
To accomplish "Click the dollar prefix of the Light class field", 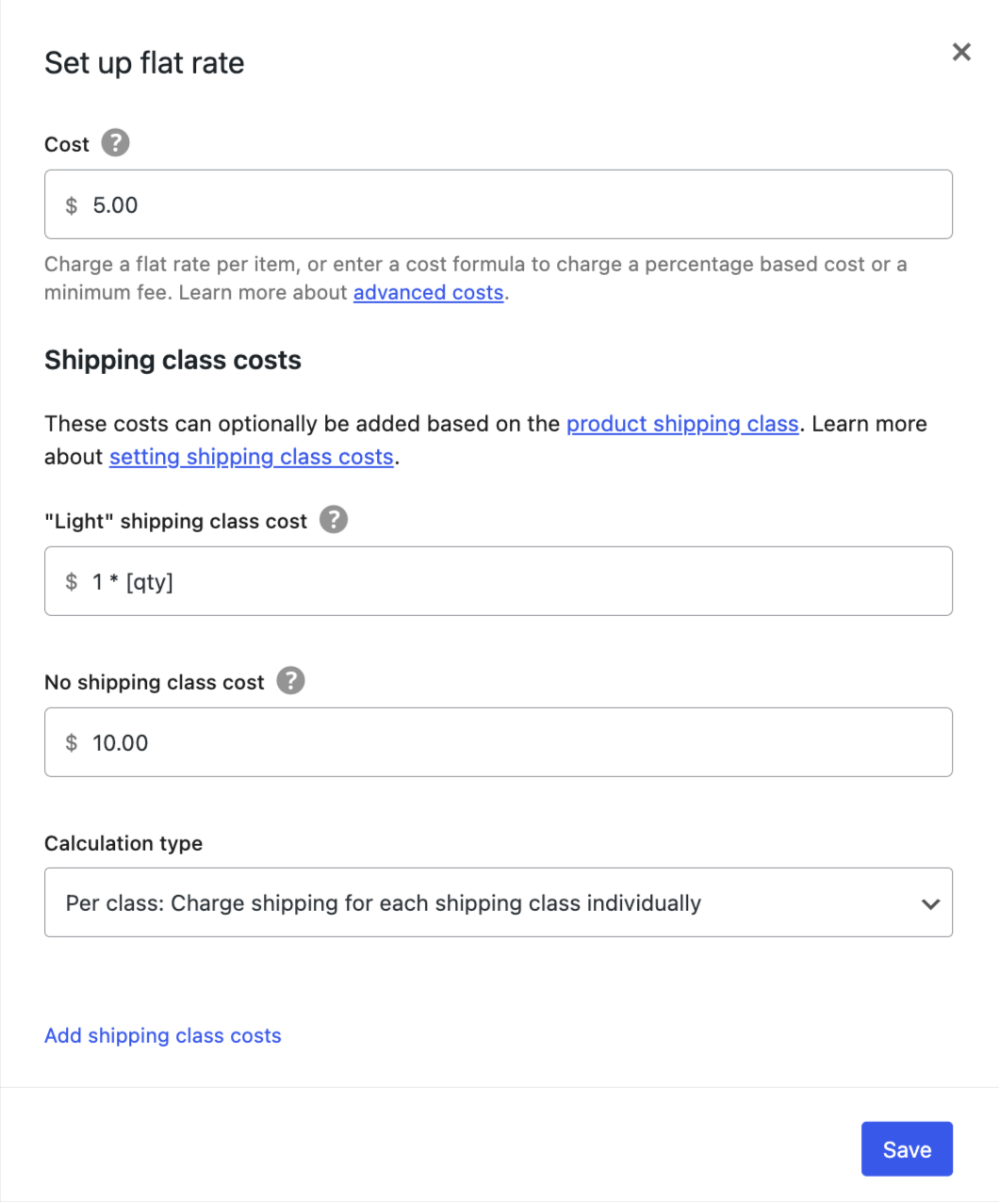I will click(x=70, y=581).
